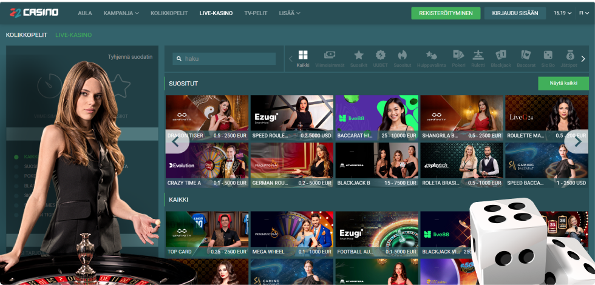595x285 pixels.
Task: Select the green KAIKKI radio option
Action: pyautogui.click(x=16, y=157)
